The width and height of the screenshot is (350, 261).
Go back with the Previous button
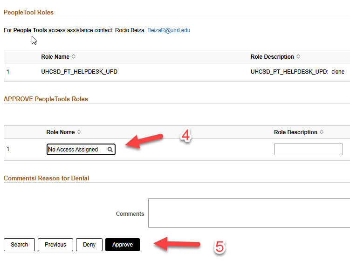[x=55, y=245]
